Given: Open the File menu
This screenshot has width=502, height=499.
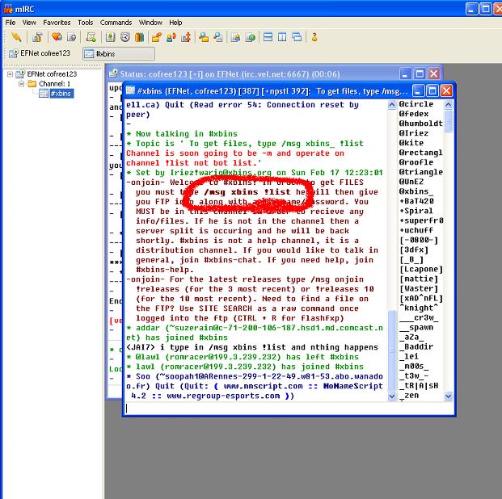Looking at the screenshot, I should 11,23.
